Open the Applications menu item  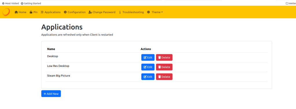pyautogui.click(x=51, y=12)
